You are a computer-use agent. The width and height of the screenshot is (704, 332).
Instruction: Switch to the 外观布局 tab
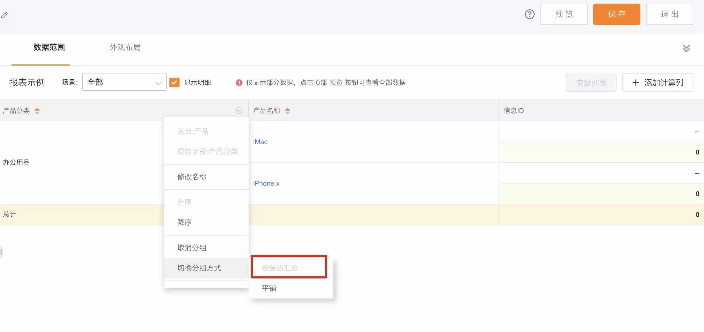click(x=125, y=47)
